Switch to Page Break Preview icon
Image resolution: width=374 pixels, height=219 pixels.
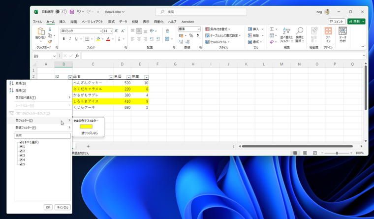point(315,153)
